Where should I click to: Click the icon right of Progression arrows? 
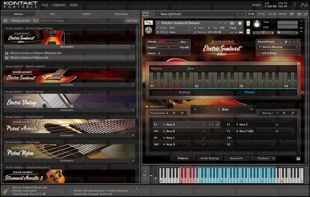(x=182, y=113)
